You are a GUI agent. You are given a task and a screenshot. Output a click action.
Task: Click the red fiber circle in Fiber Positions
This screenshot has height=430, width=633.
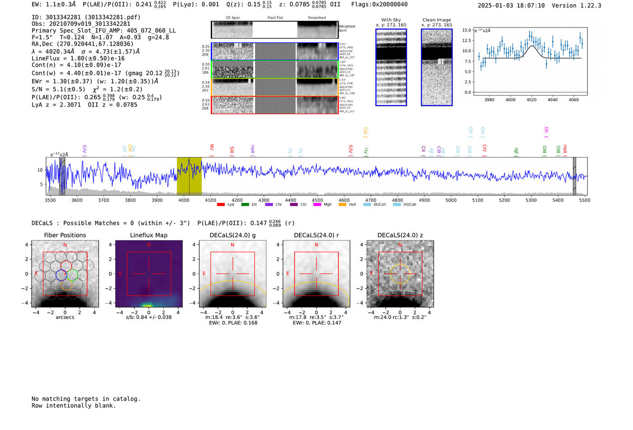tap(66, 266)
